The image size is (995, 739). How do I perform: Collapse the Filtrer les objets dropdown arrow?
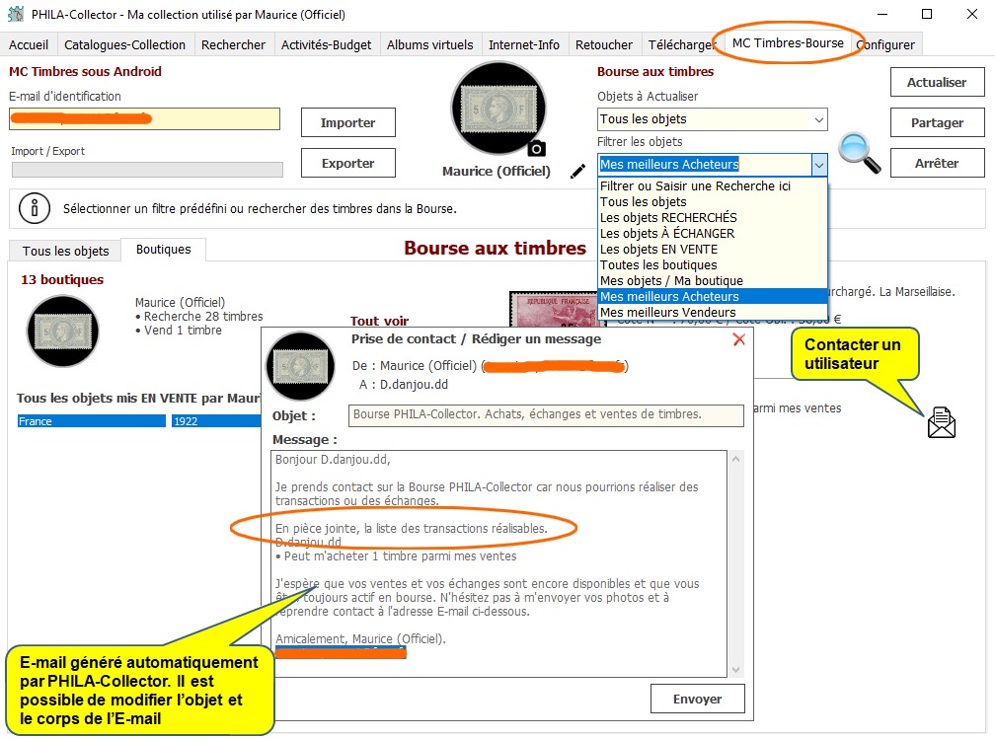[x=819, y=165]
